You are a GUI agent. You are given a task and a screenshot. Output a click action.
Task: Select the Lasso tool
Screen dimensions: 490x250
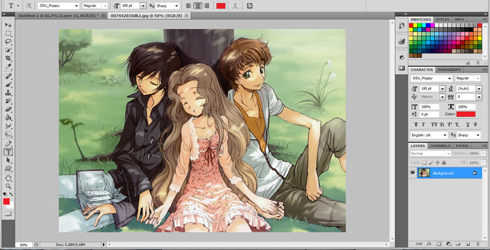[9, 42]
